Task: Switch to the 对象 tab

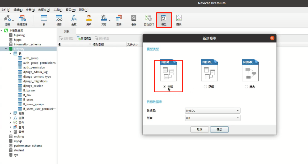Action: pos(67,31)
